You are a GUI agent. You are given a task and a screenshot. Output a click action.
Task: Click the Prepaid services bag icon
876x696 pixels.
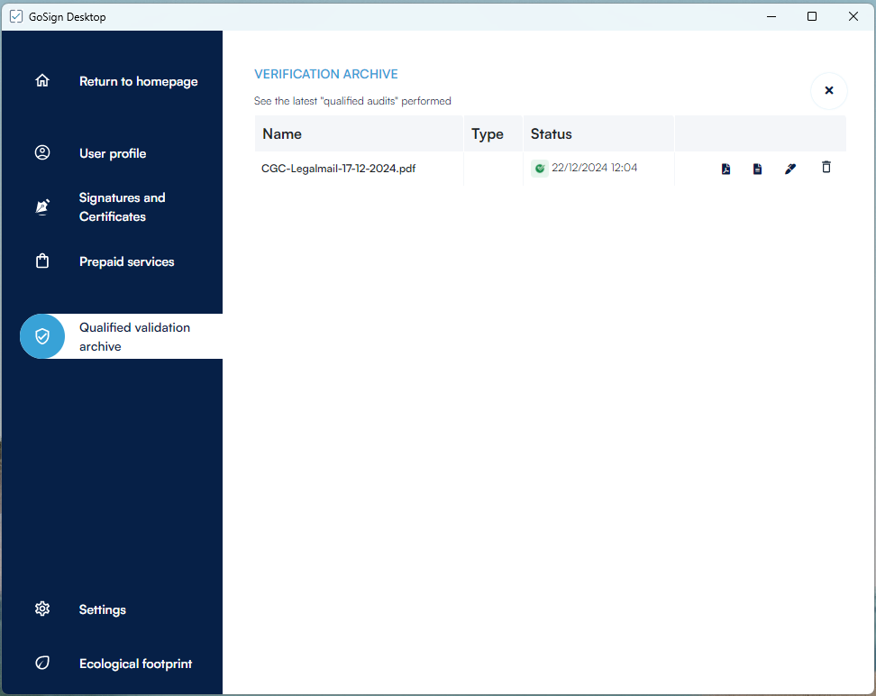[x=42, y=261]
